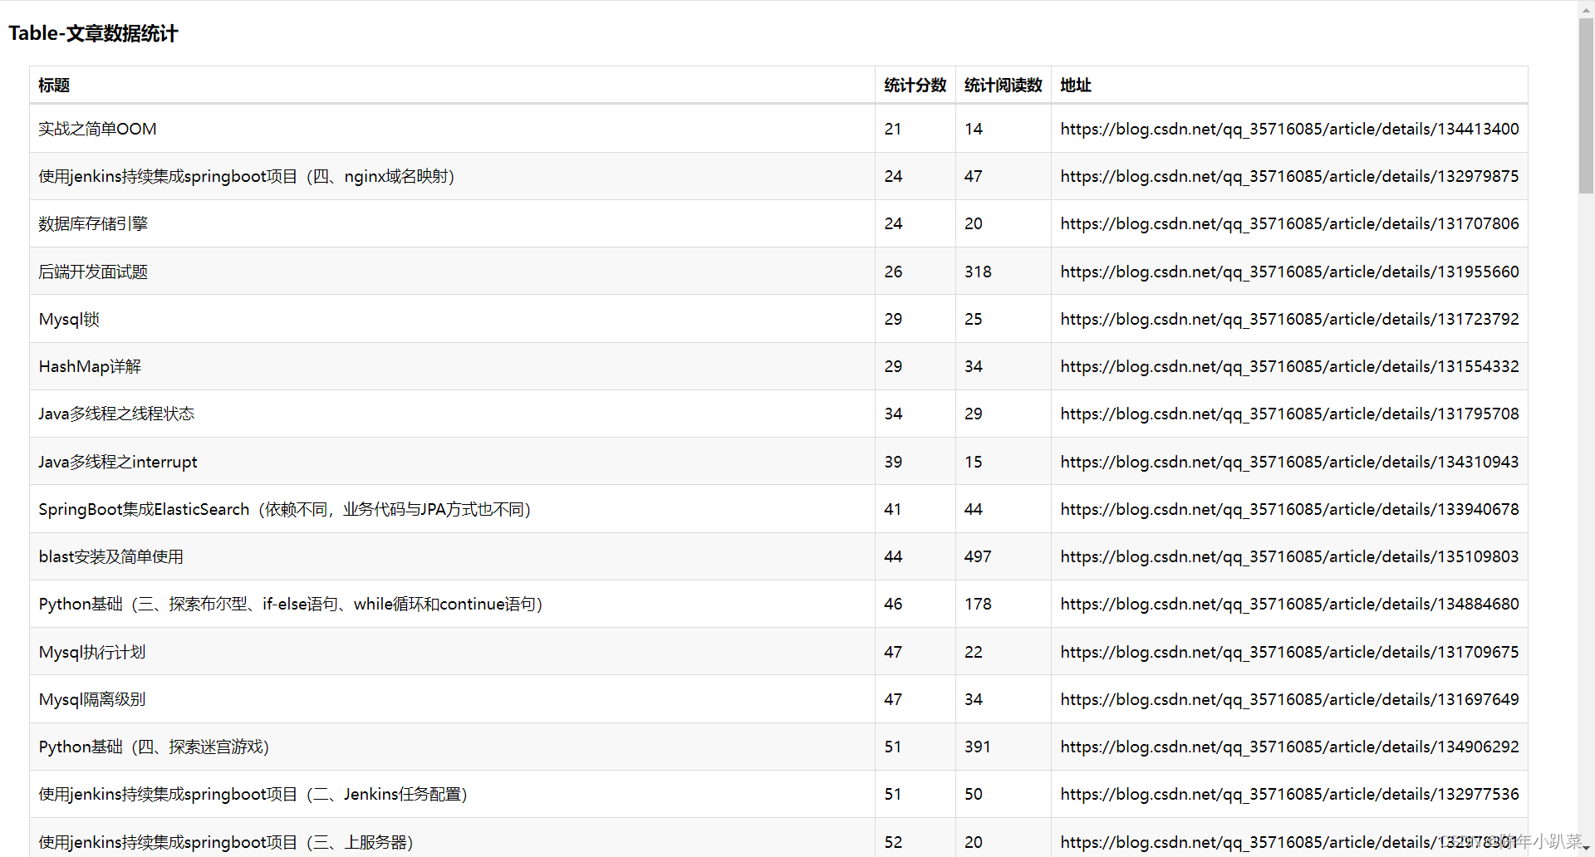Click the URL ending 134884680
1595x857 pixels.
coord(1289,604)
